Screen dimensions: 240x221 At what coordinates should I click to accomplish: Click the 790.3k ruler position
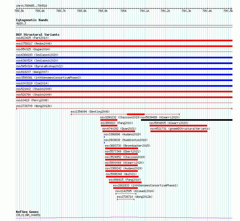click(186, 11)
